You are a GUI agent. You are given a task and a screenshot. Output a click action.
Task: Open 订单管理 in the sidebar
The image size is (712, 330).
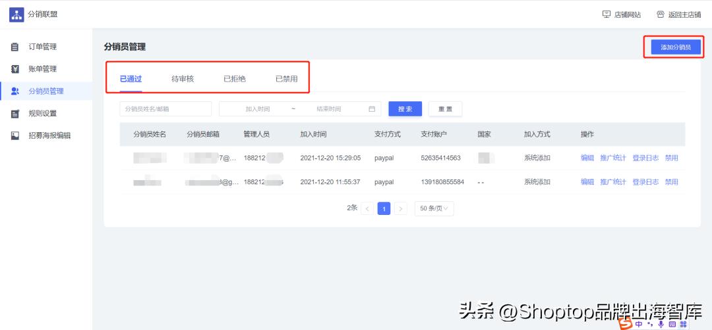(x=43, y=47)
